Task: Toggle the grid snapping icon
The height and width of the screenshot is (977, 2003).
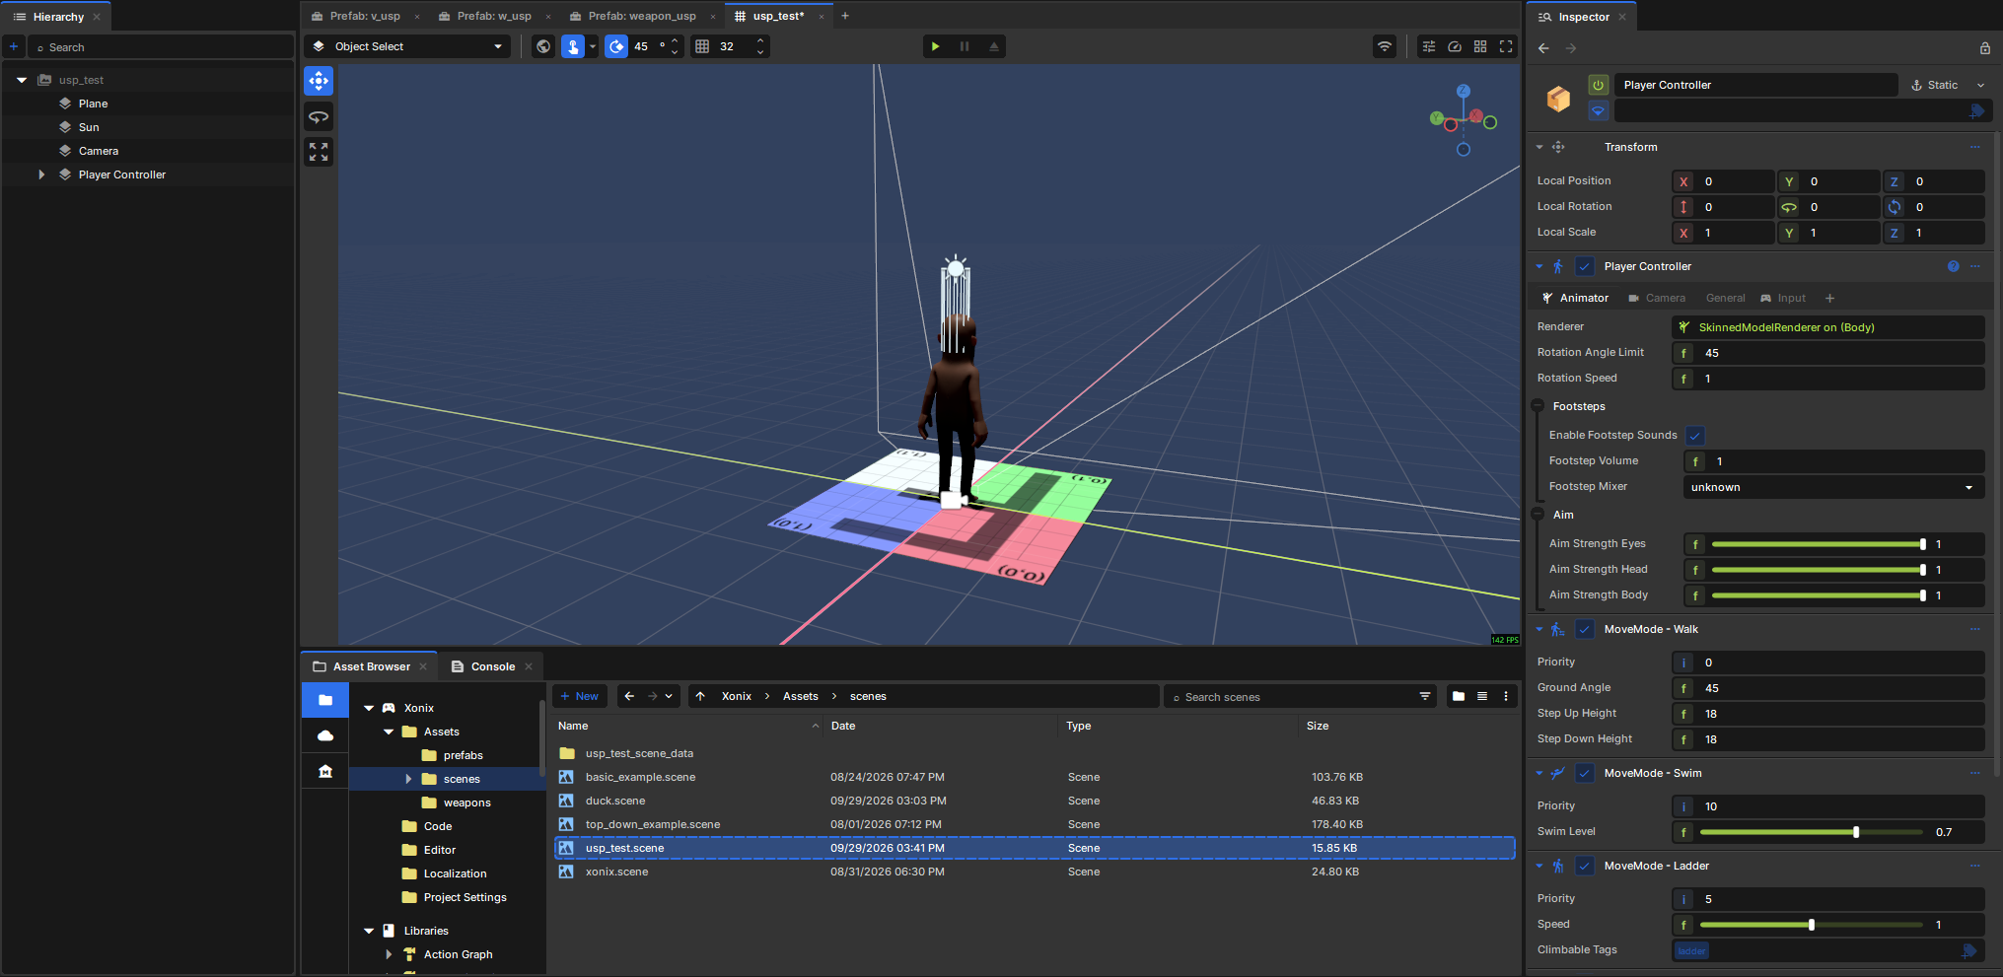Action: 702,46
